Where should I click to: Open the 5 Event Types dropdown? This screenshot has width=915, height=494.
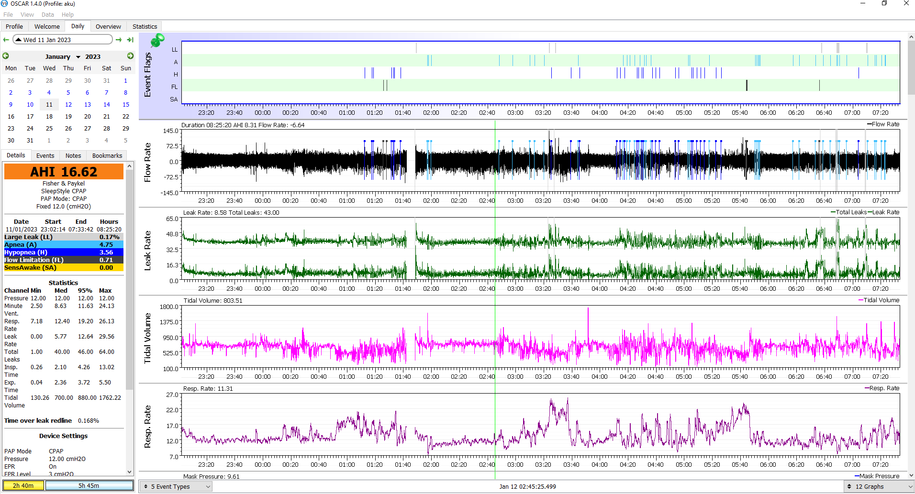(x=176, y=486)
